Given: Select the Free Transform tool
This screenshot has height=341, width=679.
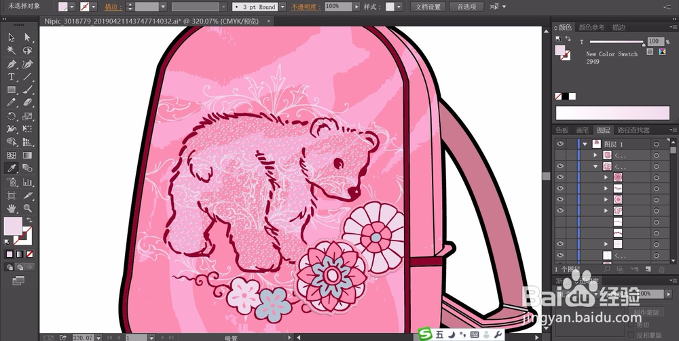Looking at the screenshot, I should click(x=27, y=129).
